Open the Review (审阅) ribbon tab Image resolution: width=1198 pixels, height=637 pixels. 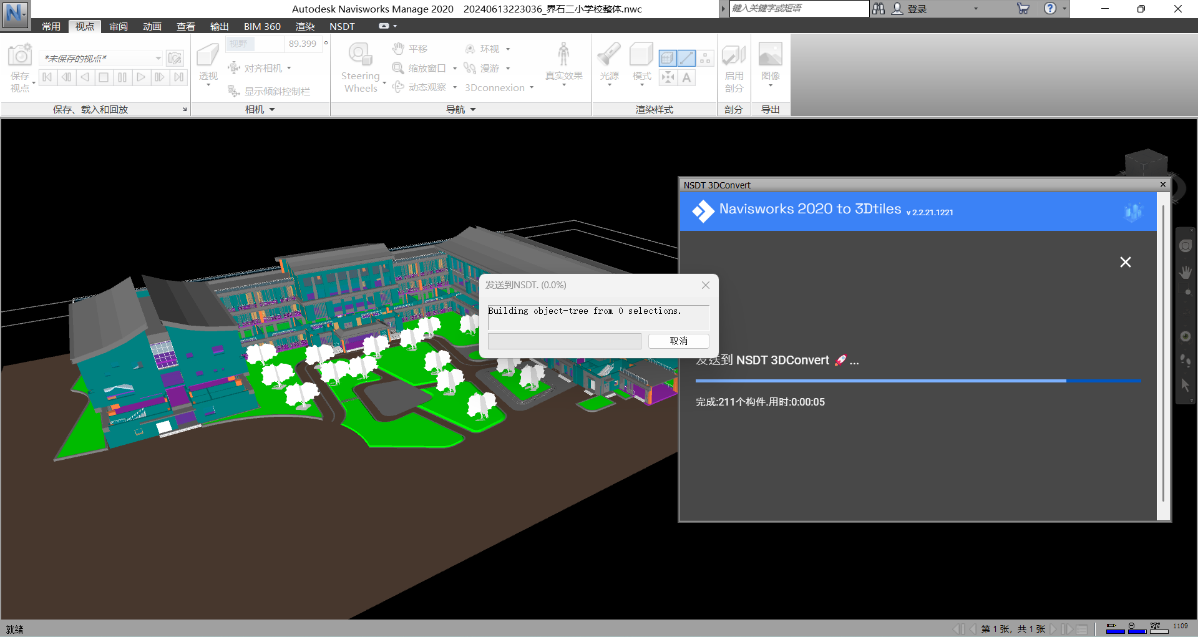click(119, 26)
